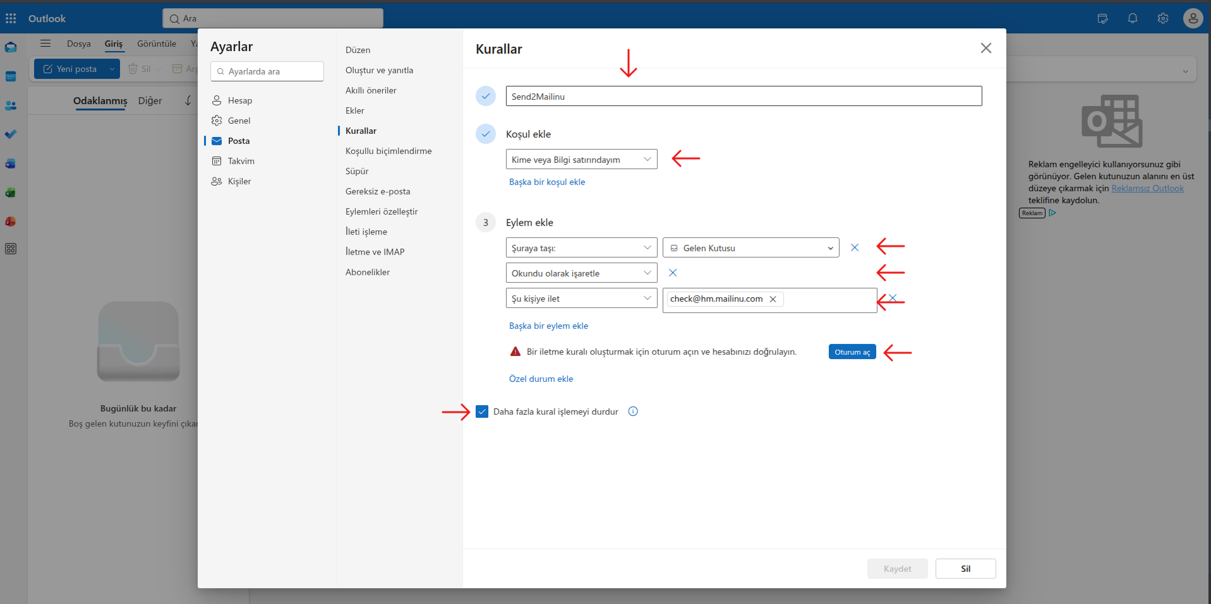
Task: Open Şu kişiye ilet action dropdown
Action: [x=582, y=298]
